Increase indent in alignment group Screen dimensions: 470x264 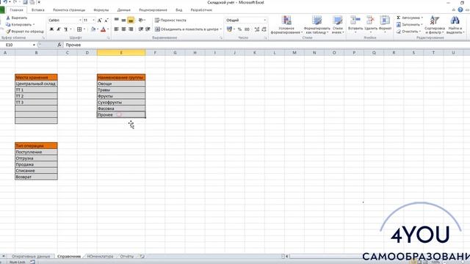[148, 29]
